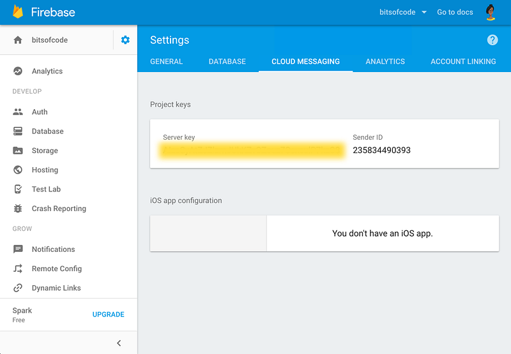The image size is (511, 354).
Task: Click "You don't have an iOS app." text
Action: point(383,233)
